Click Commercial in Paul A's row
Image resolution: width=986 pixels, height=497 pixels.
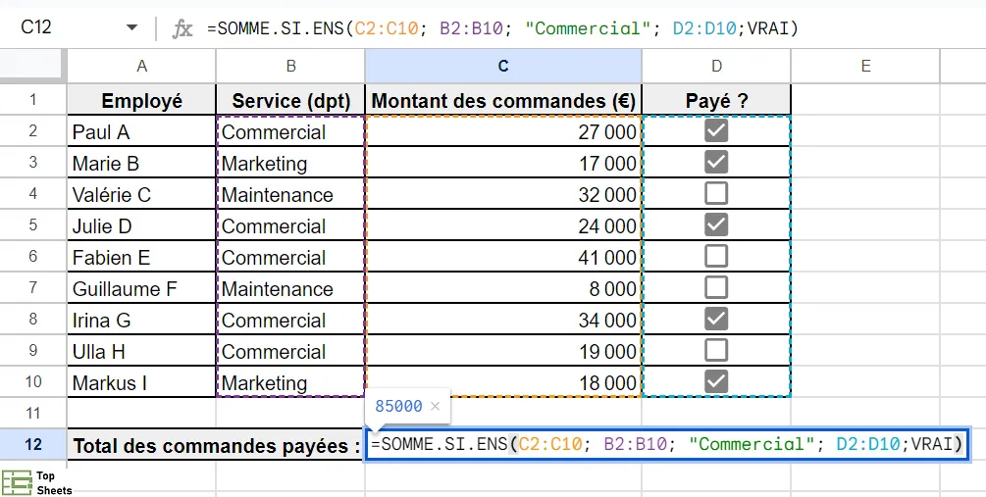[290, 131]
